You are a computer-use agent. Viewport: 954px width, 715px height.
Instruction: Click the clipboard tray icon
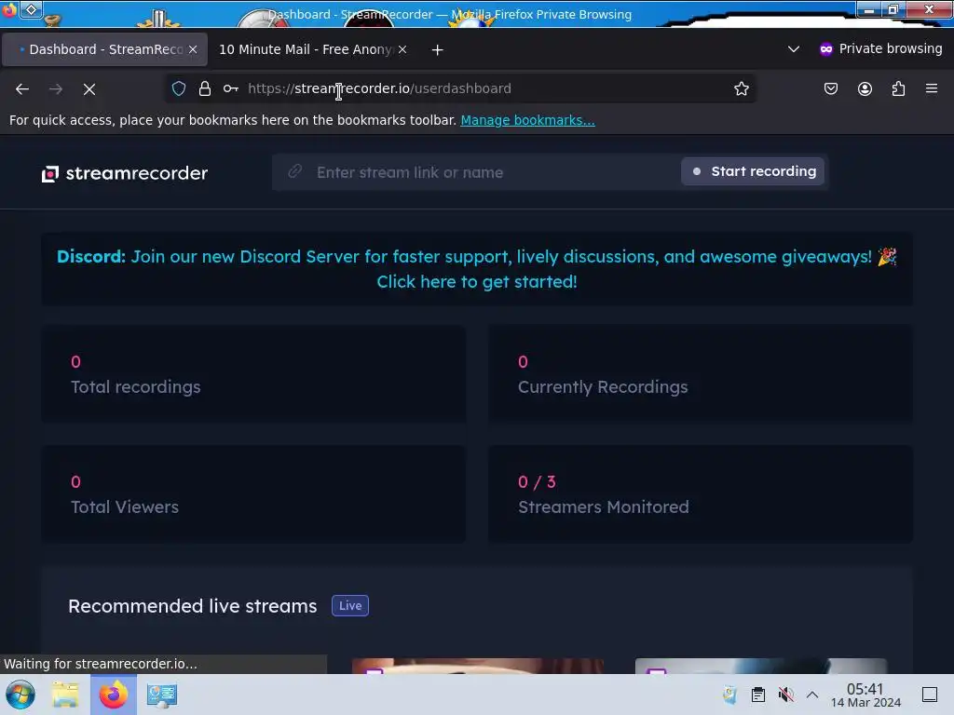click(758, 695)
